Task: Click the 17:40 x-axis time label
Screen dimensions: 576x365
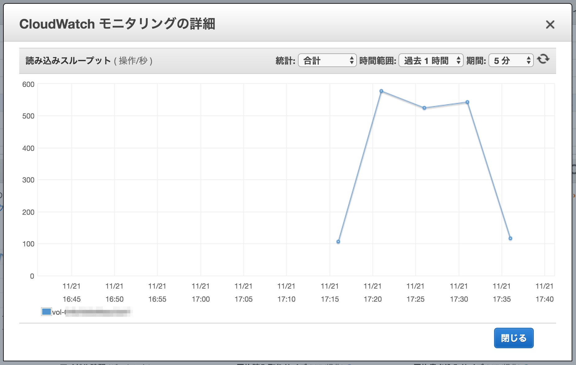Action: point(544,299)
